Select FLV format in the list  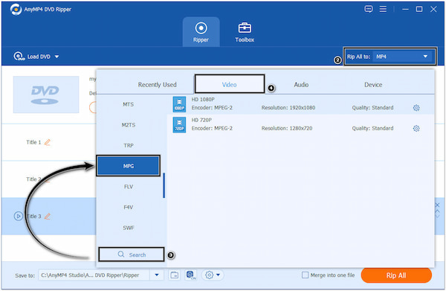pos(129,187)
